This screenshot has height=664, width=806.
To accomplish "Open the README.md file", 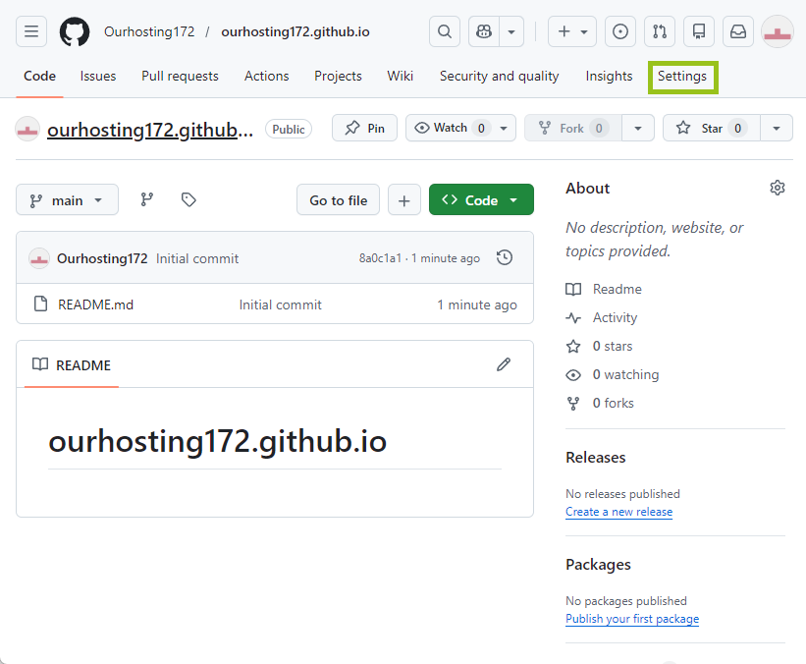I will click(x=95, y=304).
